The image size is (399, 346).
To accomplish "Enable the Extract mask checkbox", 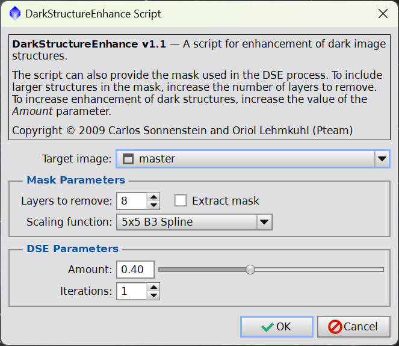I will pyautogui.click(x=180, y=201).
